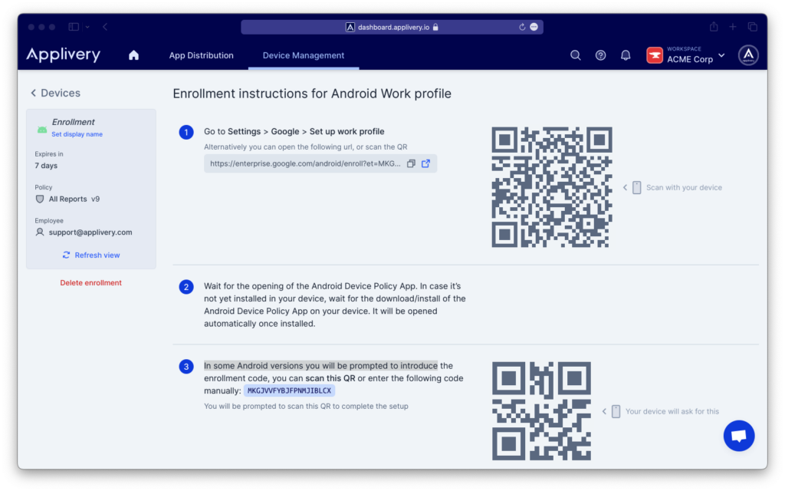Click the All Reports policy text
This screenshot has width=785, height=491.
[67, 199]
